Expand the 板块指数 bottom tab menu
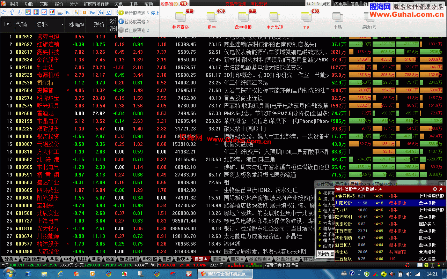The image size is (447, 279). coord(129,259)
